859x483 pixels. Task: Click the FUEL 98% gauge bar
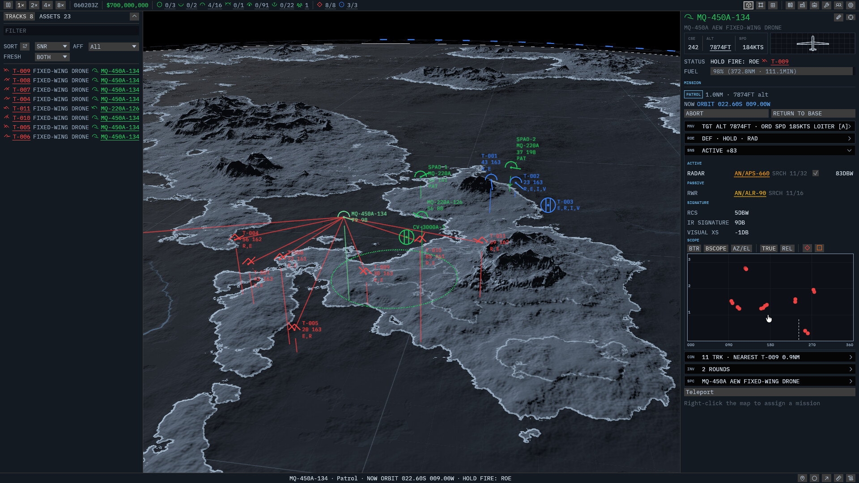(781, 72)
